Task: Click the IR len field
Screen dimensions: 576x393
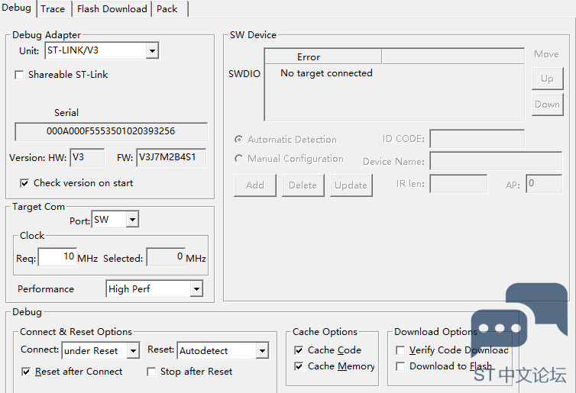Action: point(458,183)
